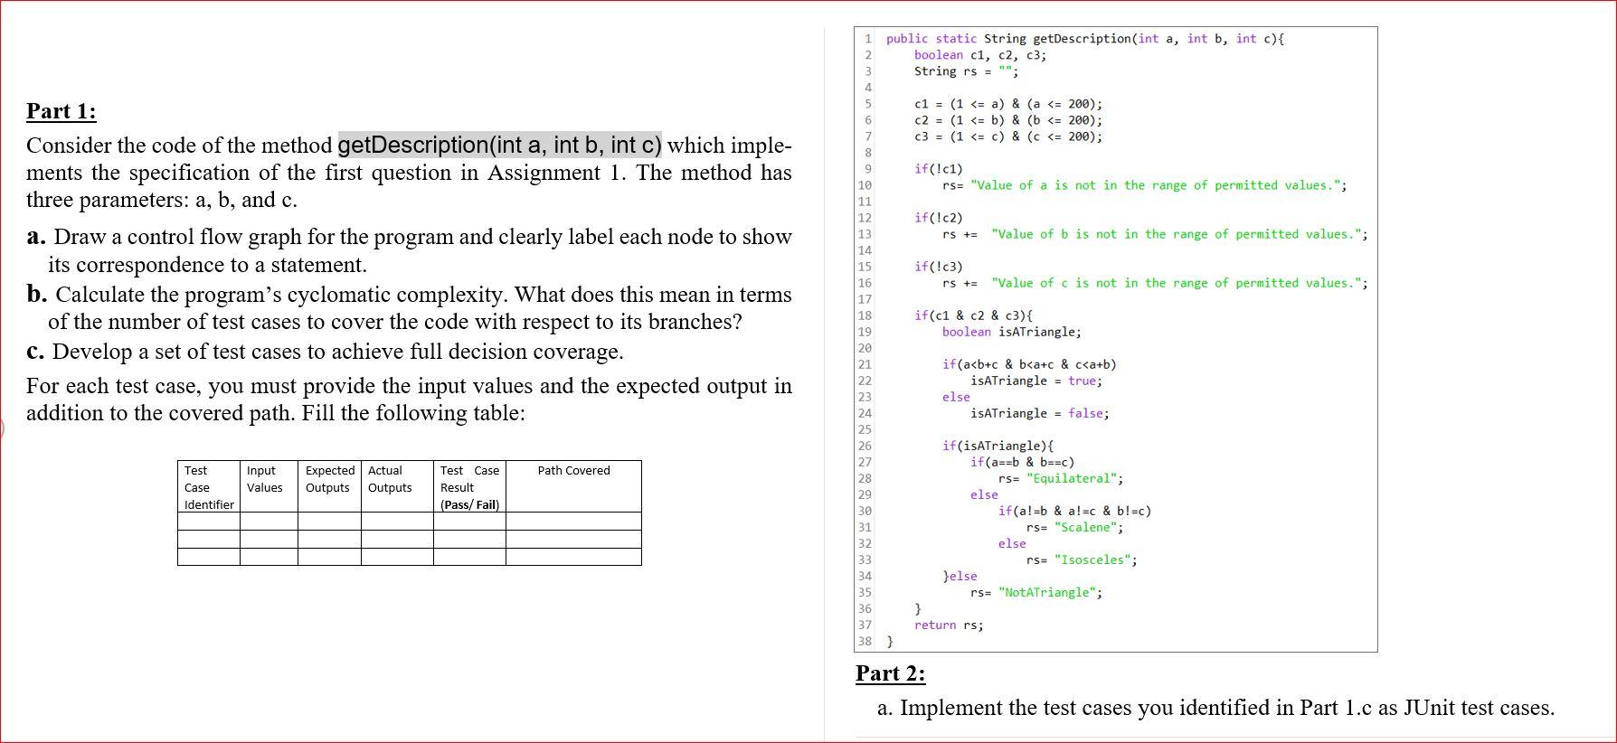Click the "if(!c3)" code line

938,267
